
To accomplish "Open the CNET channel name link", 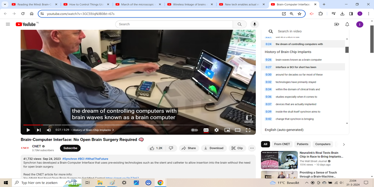I will pos(36,146).
